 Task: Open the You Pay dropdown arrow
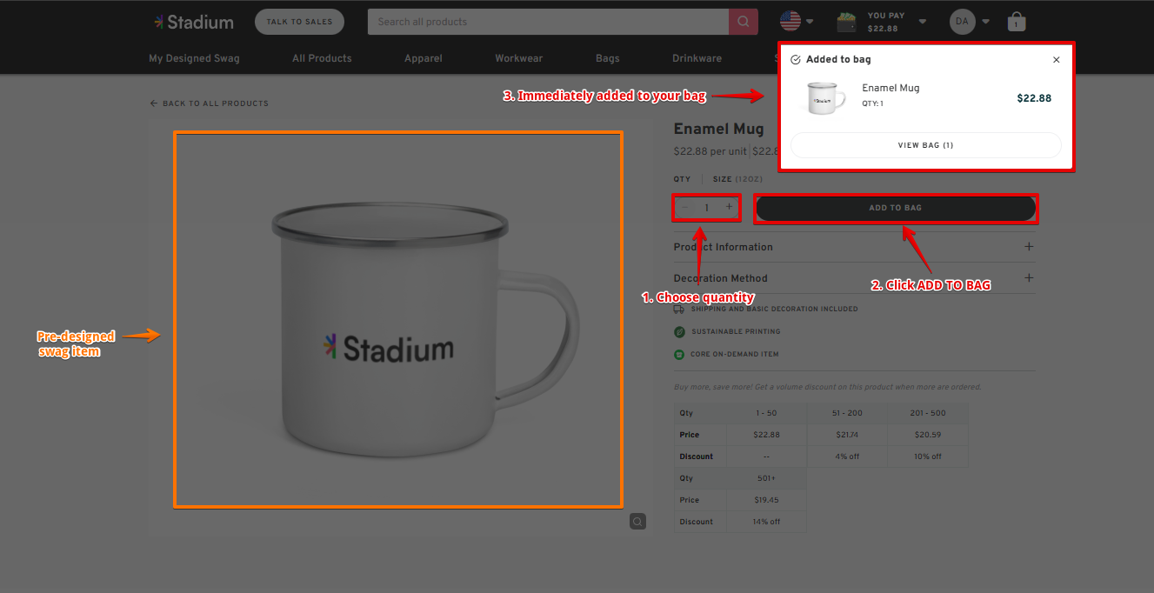pyautogui.click(x=923, y=22)
